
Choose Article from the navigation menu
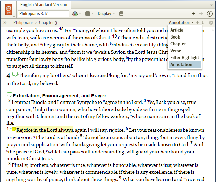pos(185,30)
